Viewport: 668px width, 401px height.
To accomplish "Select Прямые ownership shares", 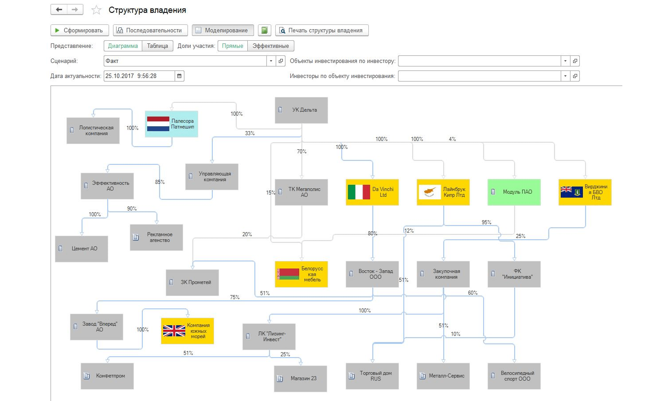I will 233,46.
